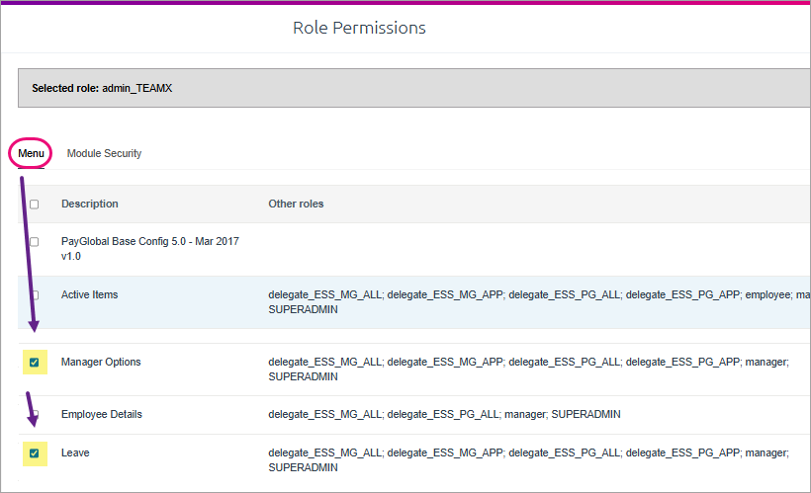Screen dimensions: 811x493
Task: Check the PayGlobal Base Config checkbox
Action: [35, 242]
